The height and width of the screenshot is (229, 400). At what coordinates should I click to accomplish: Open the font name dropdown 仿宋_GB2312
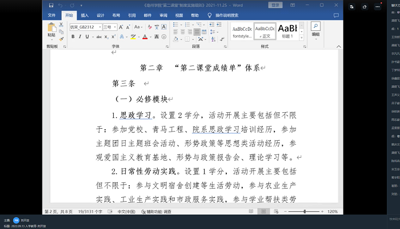point(100,27)
